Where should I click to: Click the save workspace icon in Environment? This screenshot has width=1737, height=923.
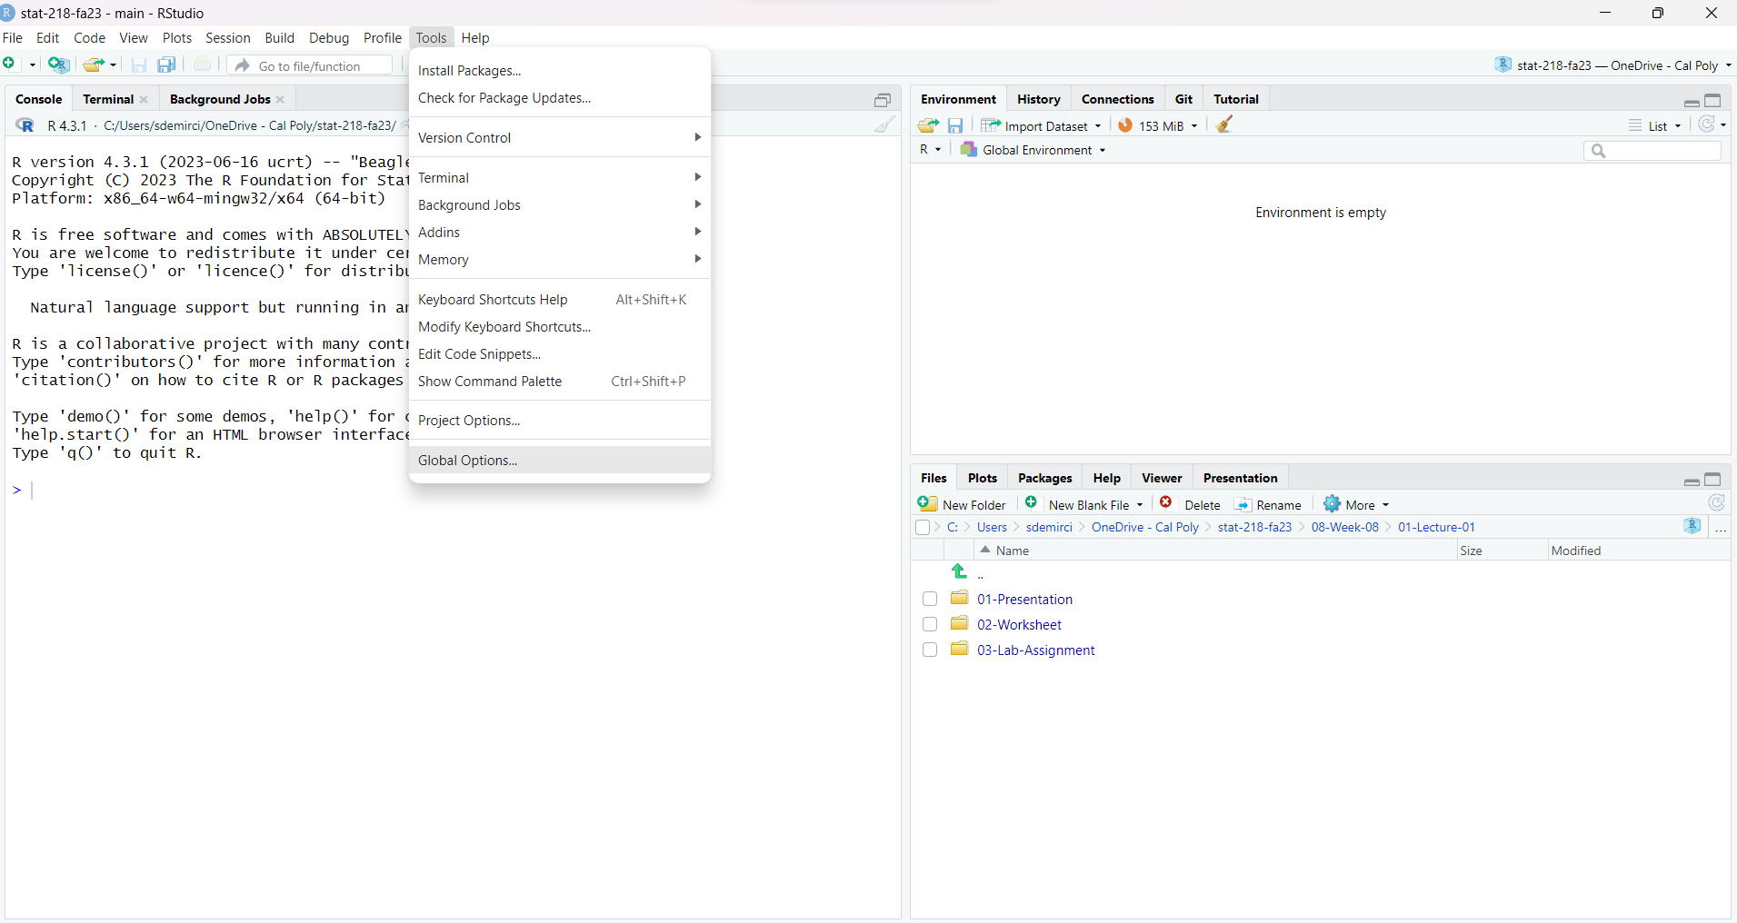955,125
